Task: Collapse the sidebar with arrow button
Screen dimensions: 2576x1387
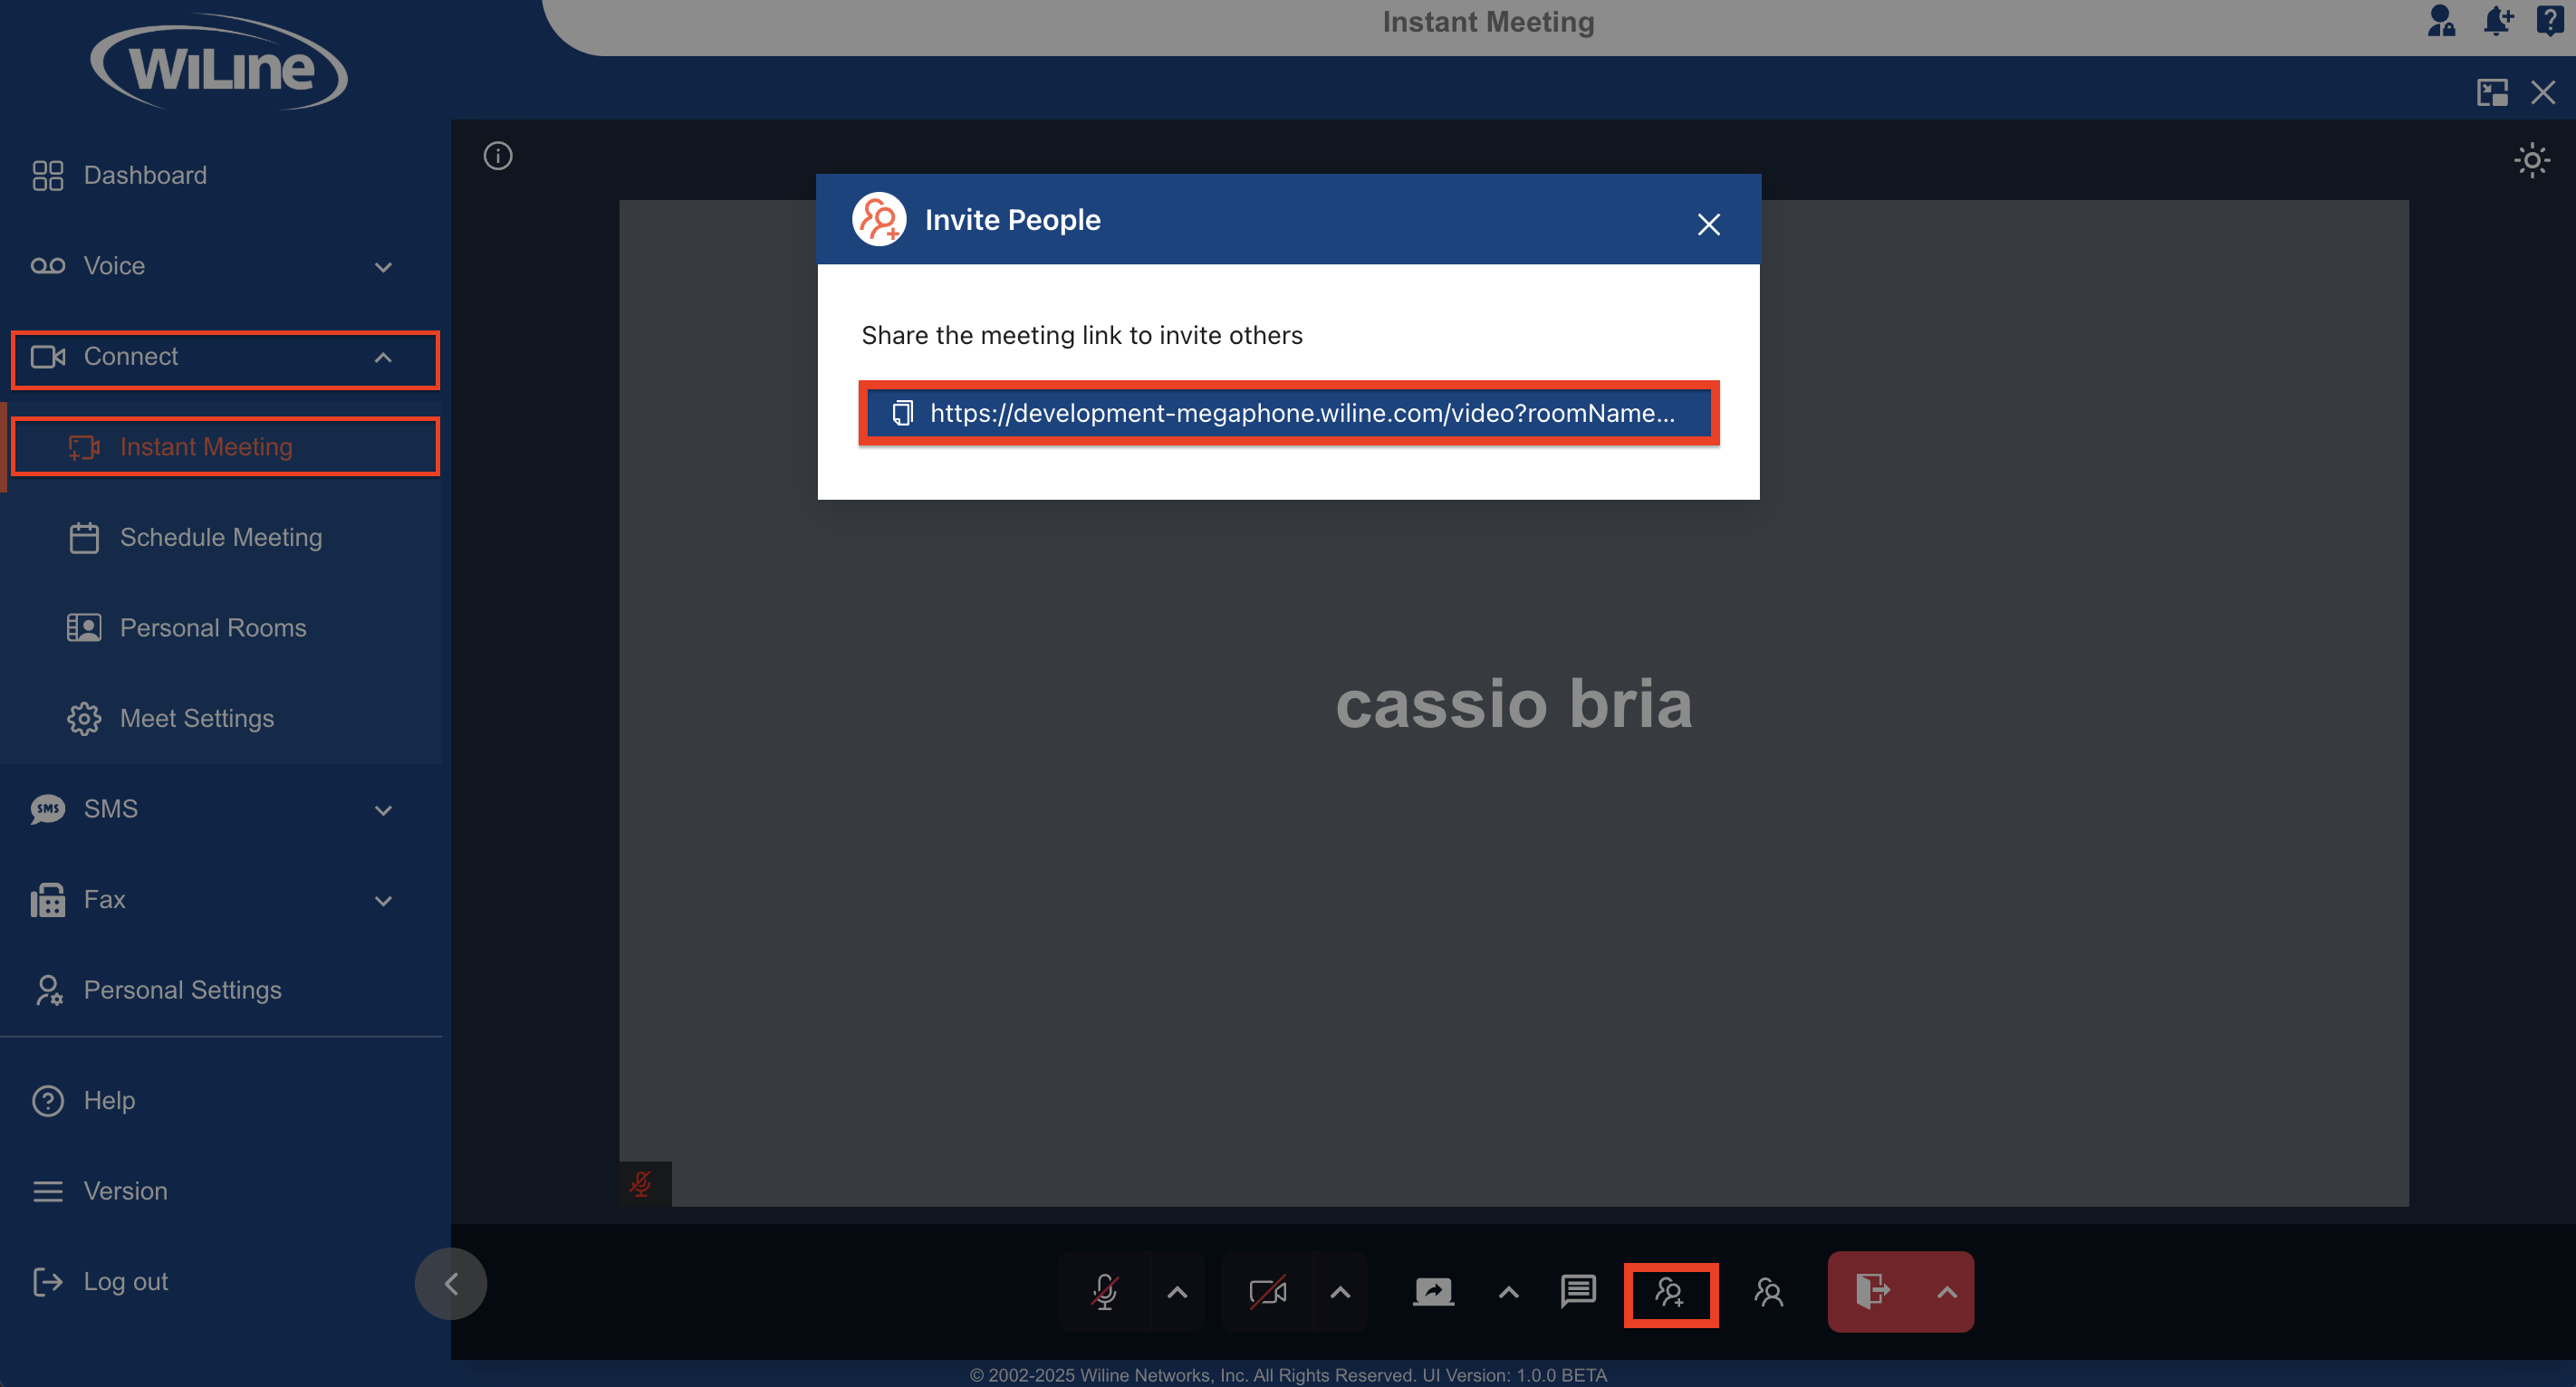Action: click(x=451, y=1283)
